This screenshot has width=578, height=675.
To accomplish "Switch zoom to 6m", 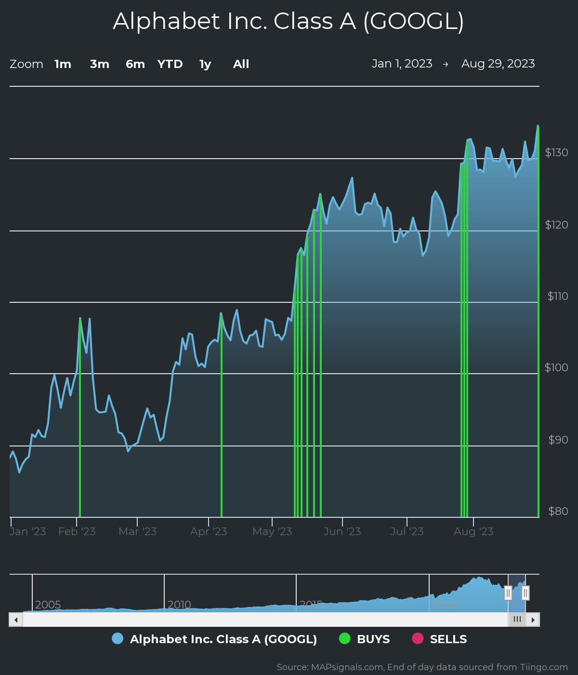I will 135,64.
